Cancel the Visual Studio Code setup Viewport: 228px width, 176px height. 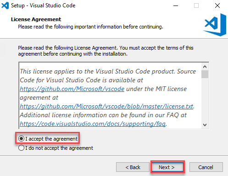click(x=206, y=167)
